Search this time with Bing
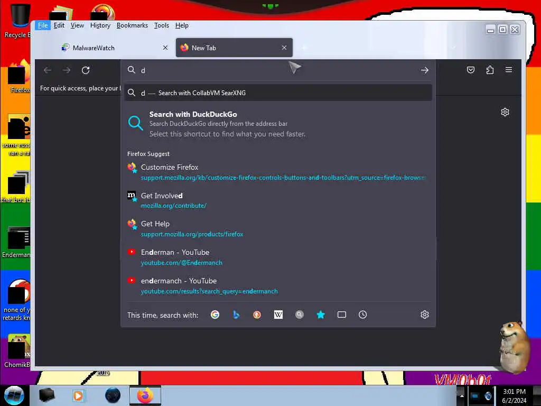Viewport: 541px width, 406px height. 236,315
